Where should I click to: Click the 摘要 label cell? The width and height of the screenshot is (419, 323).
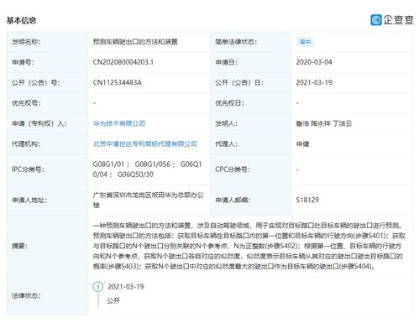point(47,246)
